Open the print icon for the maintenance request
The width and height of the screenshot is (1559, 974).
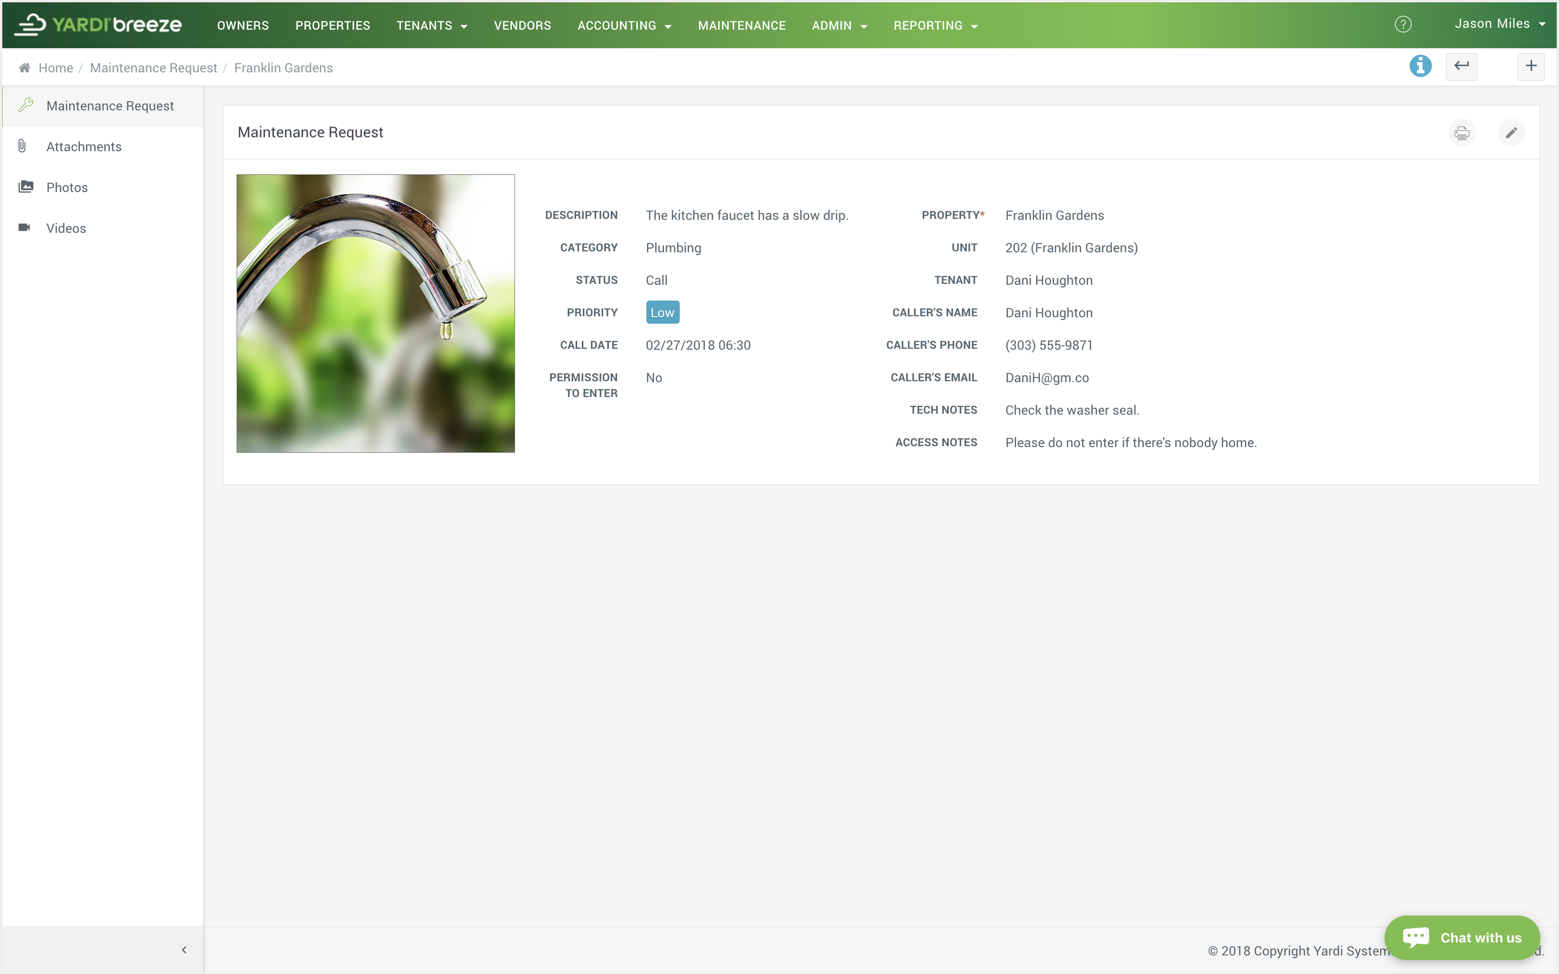1462,132
